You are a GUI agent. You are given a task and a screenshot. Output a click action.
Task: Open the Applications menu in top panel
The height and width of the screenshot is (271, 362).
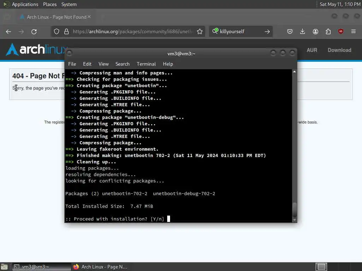tap(25, 4)
